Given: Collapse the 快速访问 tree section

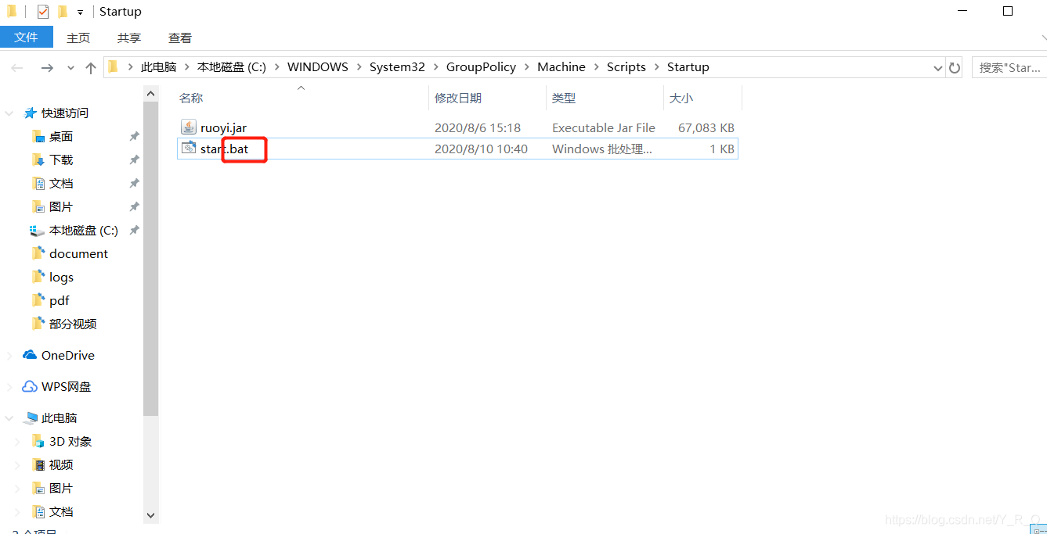Looking at the screenshot, I should [9, 113].
